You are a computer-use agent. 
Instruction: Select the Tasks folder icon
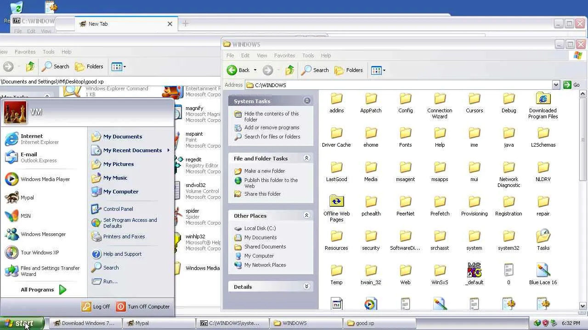(x=543, y=240)
